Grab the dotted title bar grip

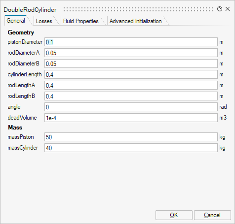tap(138, 9)
